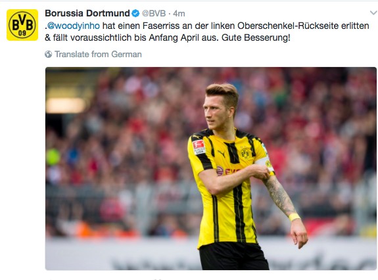Viewport: 378px width, 280px height.
Task: Click the globe icon beside Translate
Action: click(x=48, y=54)
